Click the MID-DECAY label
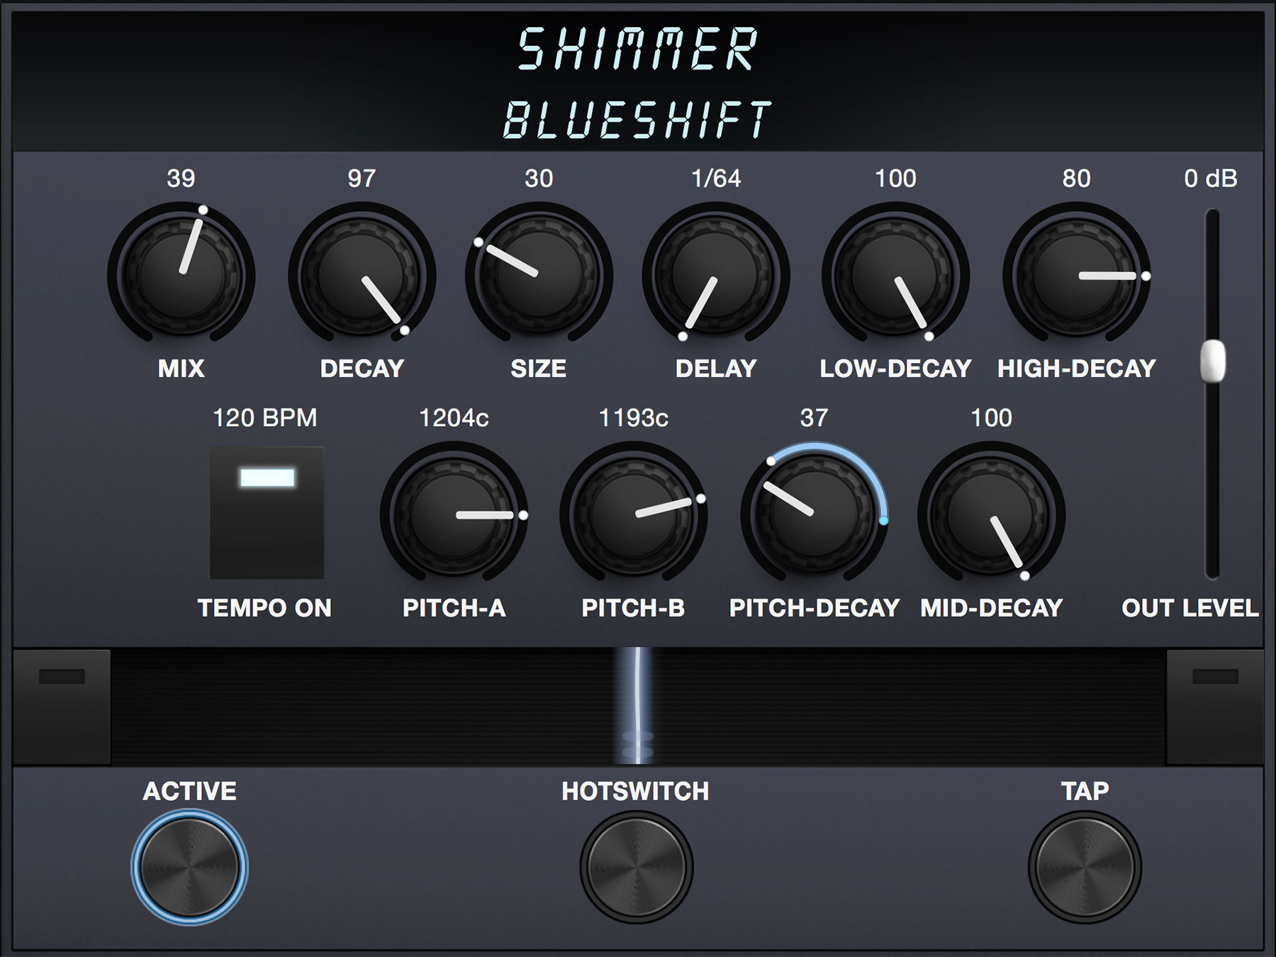Image resolution: width=1276 pixels, height=957 pixels. pyautogui.click(x=991, y=608)
